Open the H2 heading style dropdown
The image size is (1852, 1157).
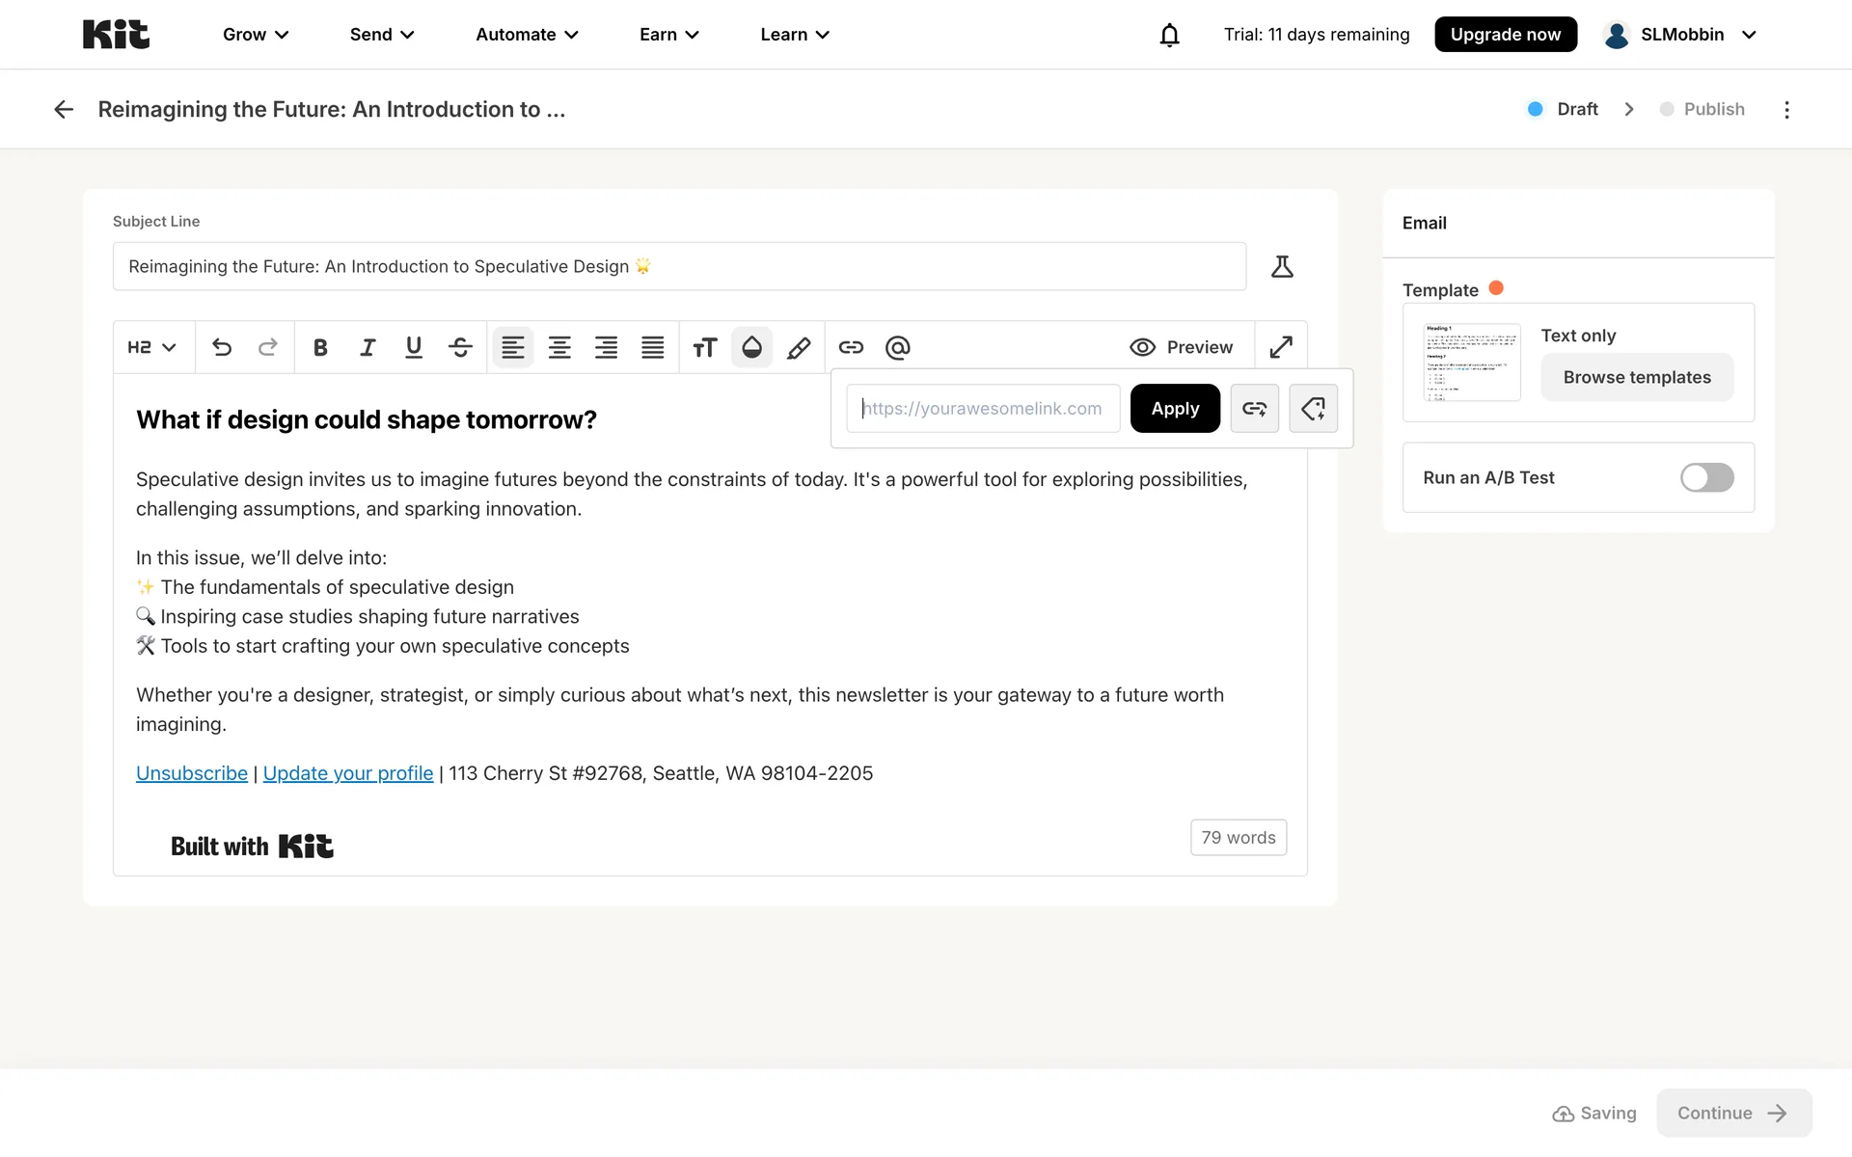click(x=152, y=347)
